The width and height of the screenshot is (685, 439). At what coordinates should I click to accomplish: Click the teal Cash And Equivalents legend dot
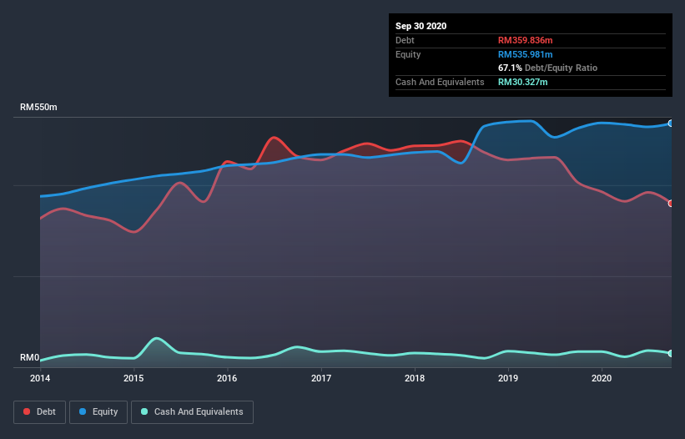tap(144, 411)
